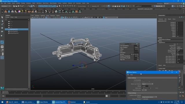Open the Edit Mesh menu
Image resolution: width=185 pixels, height=104 pixels.
coord(39,3)
